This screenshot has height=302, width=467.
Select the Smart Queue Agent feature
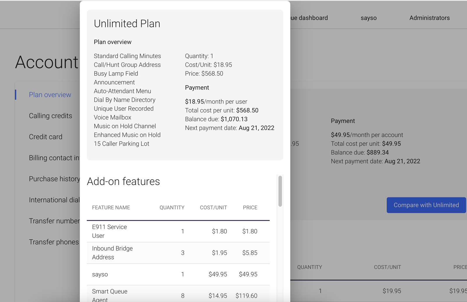pyautogui.click(x=178, y=295)
